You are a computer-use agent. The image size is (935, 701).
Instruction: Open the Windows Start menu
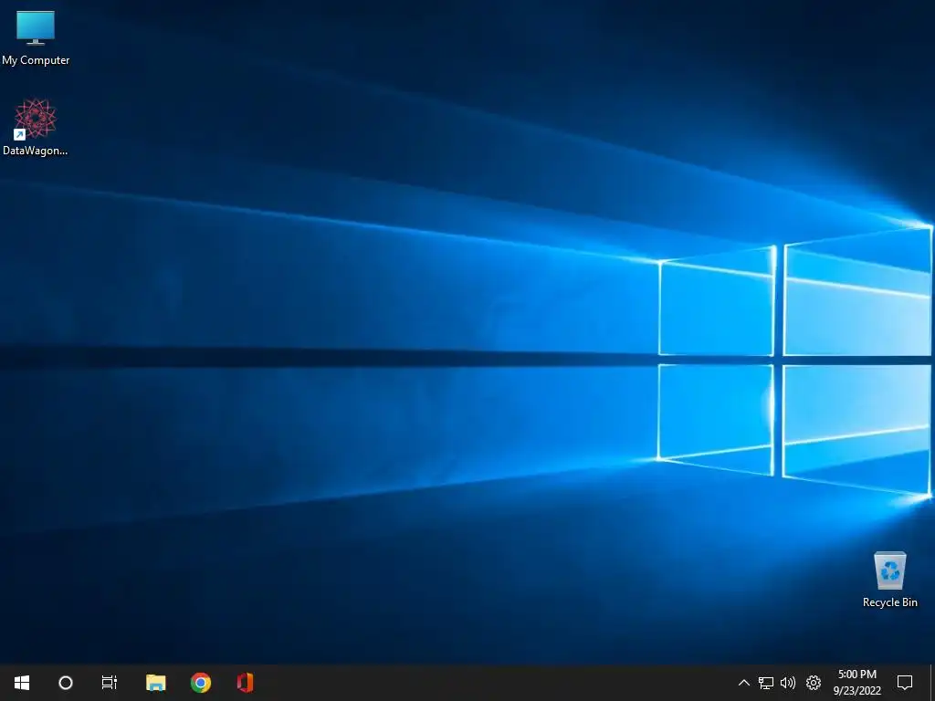point(22,683)
